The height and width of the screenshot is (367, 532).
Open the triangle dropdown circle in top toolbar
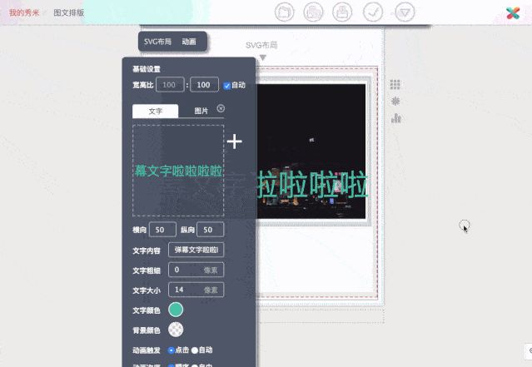405,12
